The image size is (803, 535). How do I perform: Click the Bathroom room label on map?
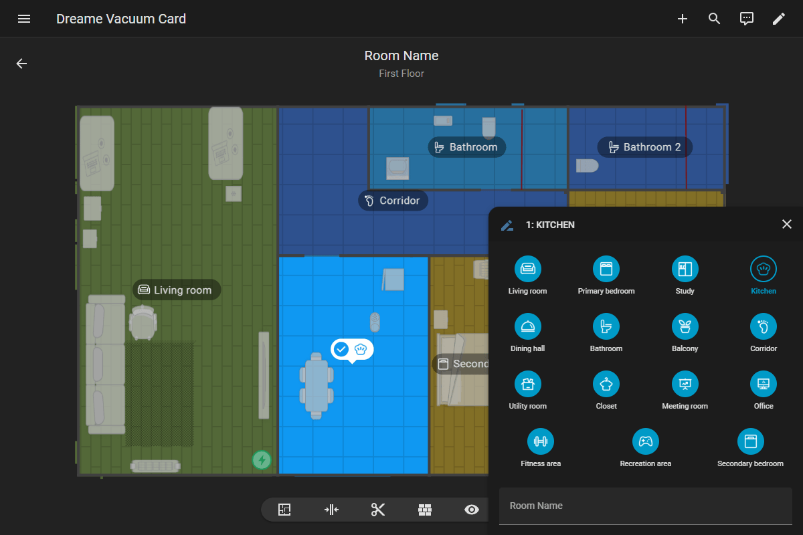tap(466, 147)
